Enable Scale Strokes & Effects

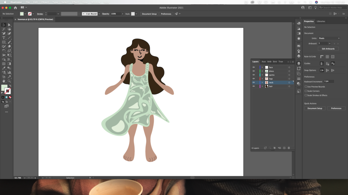(x=306, y=95)
